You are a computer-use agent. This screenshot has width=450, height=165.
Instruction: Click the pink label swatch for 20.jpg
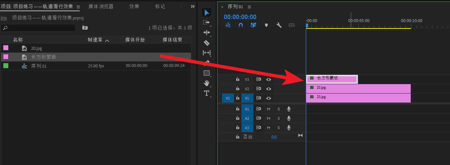point(6,48)
